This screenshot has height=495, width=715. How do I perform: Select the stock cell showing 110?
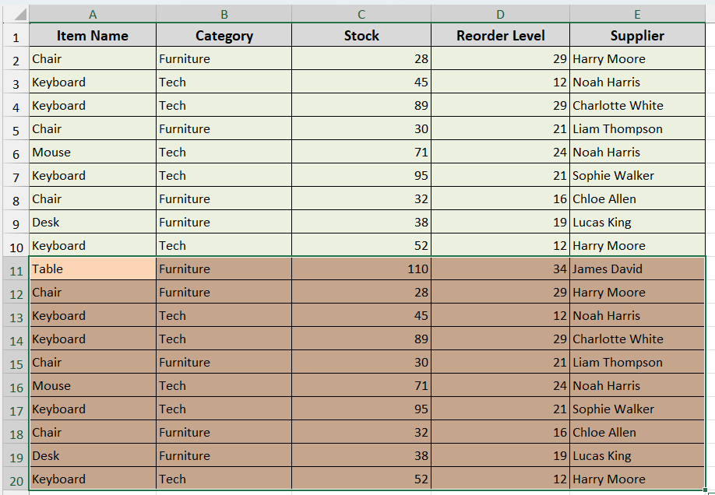point(361,269)
